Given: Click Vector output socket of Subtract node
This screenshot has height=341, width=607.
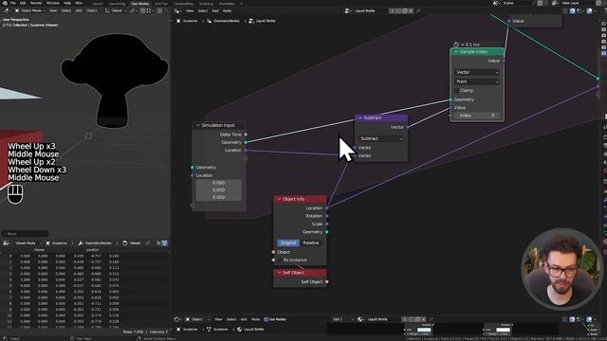Looking at the screenshot, I should [x=408, y=127].
